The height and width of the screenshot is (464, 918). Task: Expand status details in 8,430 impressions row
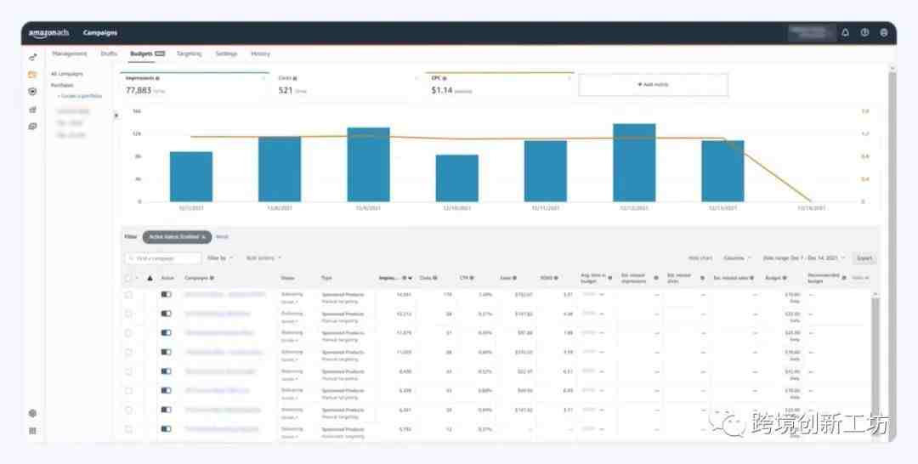tap(290, 378)
